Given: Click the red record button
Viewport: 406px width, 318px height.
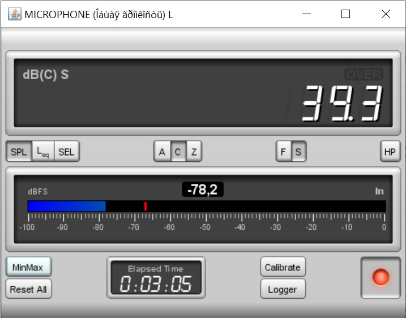Looking at the screenshot, I should (381, 277).
